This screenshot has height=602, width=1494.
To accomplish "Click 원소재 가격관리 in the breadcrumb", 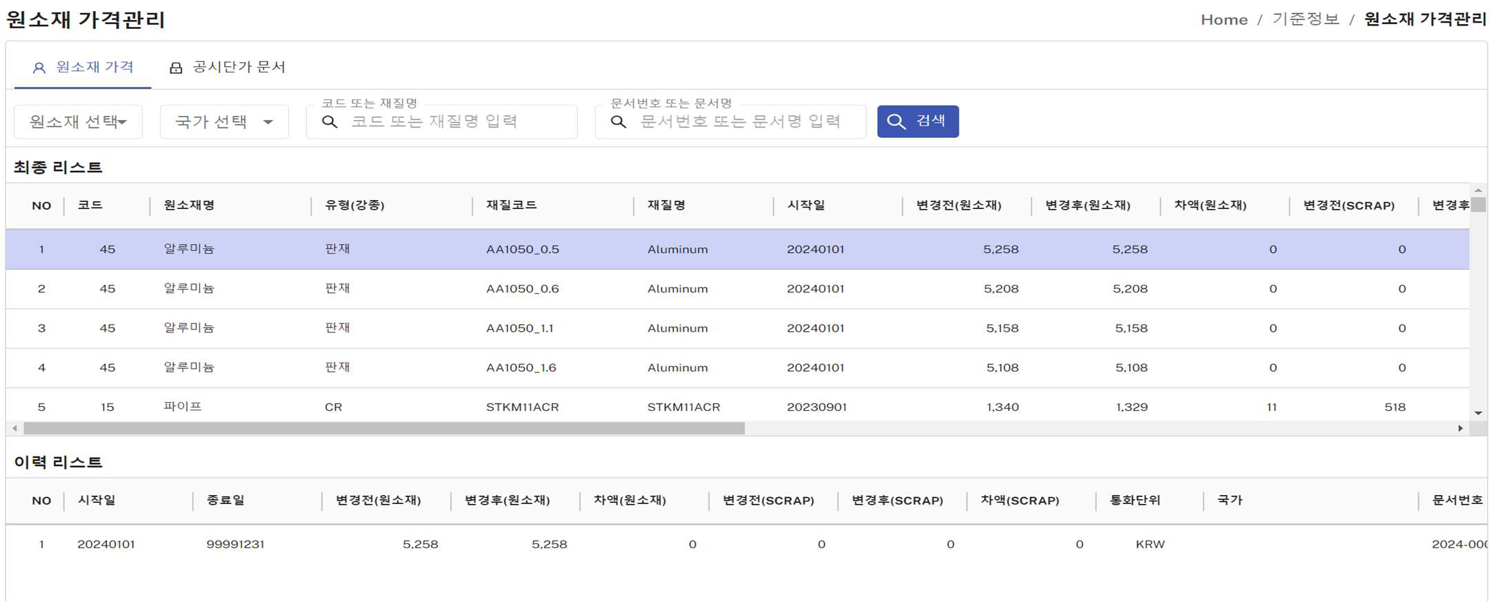I will (1425, 19).
